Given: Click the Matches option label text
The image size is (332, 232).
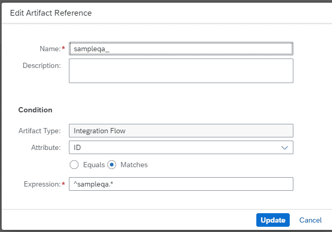Looking at the screenshot, I should (134, 165).
